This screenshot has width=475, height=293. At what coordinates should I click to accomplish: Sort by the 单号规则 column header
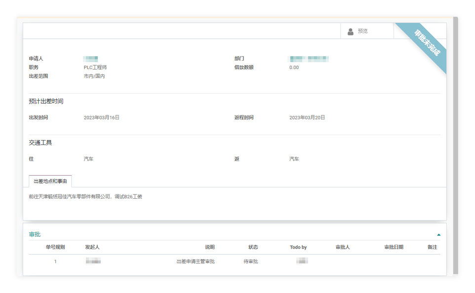pyautogui.click(x=55, y=247)
